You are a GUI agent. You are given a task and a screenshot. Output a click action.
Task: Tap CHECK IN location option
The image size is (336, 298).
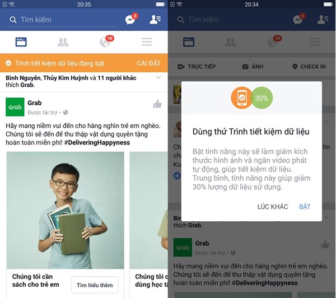tap(309, 67)
